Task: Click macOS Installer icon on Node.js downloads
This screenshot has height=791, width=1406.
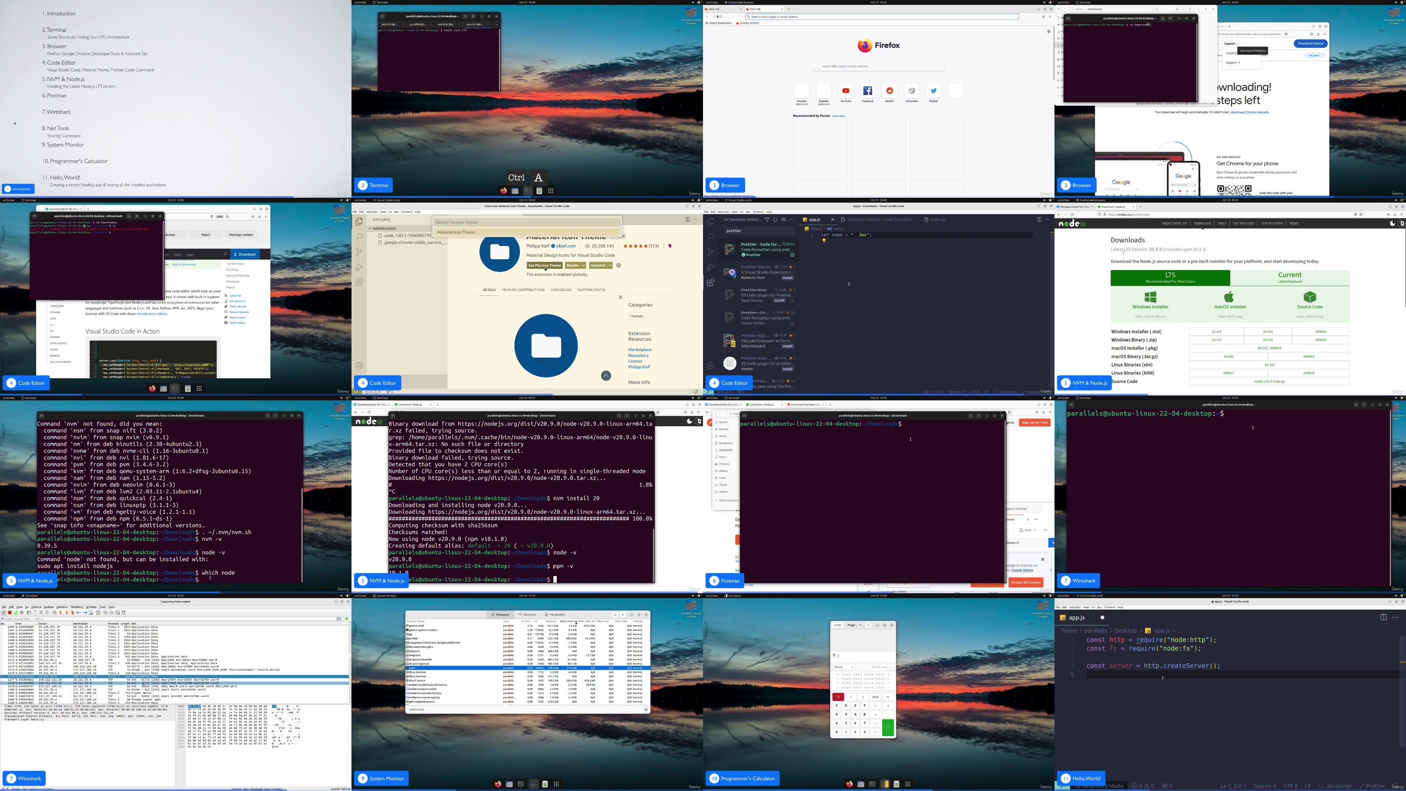Action: [x=1229, y=297]
